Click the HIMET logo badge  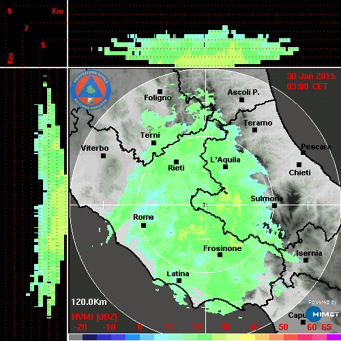(322, 314)
